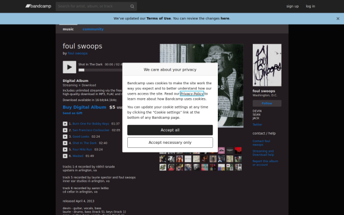
Task: Click the Follow button
Action: (267, 103)
